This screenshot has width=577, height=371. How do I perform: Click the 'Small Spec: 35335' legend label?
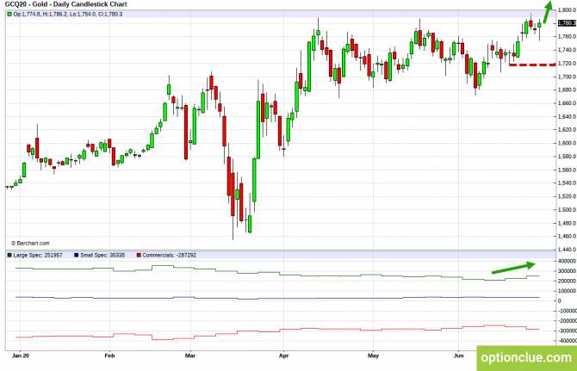102,255
